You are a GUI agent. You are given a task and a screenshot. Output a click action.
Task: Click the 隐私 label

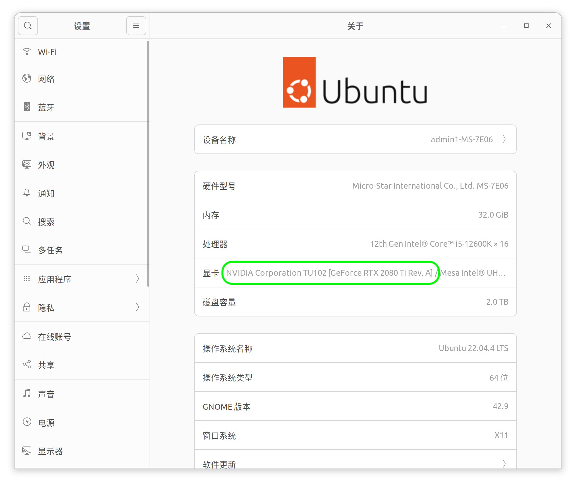click(46, 308)
